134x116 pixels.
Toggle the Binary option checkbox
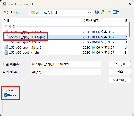click(x=6, y=95)
